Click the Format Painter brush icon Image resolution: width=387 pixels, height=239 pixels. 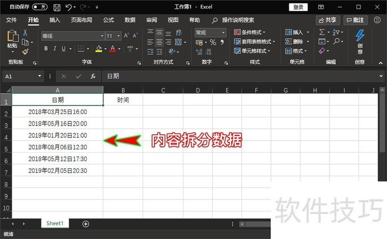coord(25,52)
